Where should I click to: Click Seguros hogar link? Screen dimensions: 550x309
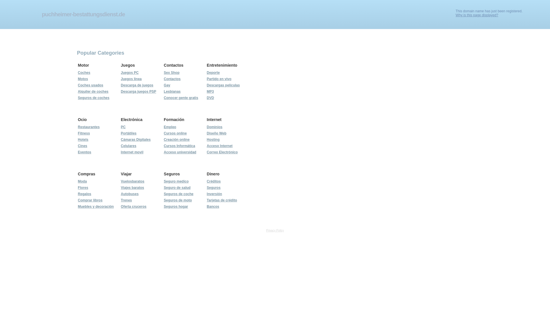pyautogui.click(x=176, y=207)
